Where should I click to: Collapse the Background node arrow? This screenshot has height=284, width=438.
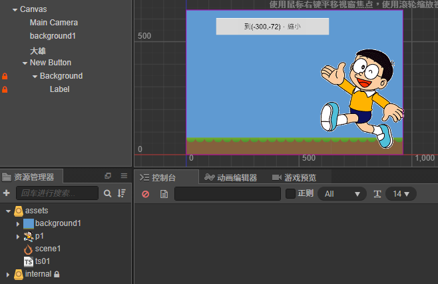click(35, 77)
